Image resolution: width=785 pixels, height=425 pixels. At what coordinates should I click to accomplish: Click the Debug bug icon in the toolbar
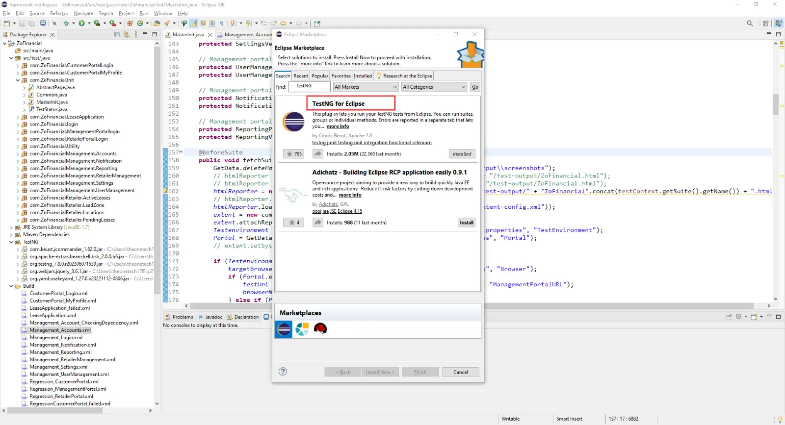pyautogui.click(x=67, y=23)
